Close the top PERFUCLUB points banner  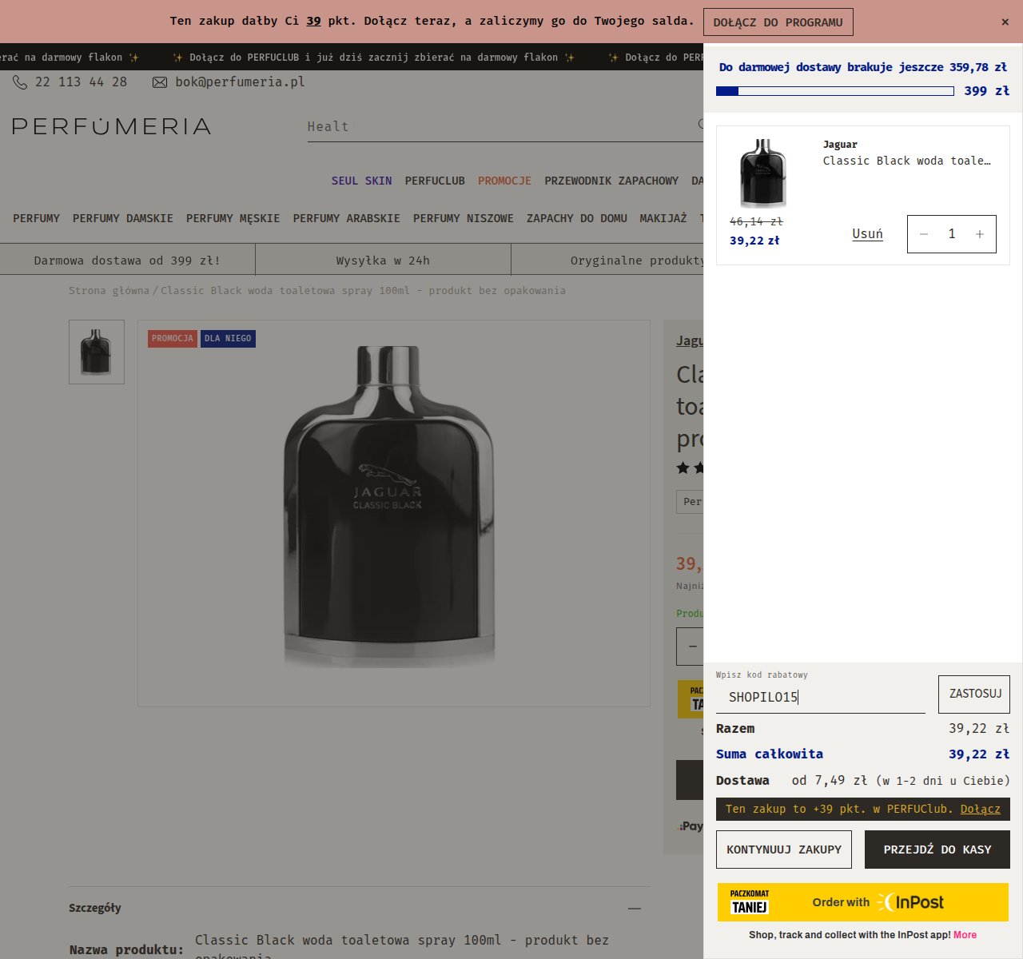(x=1005, y=22)
